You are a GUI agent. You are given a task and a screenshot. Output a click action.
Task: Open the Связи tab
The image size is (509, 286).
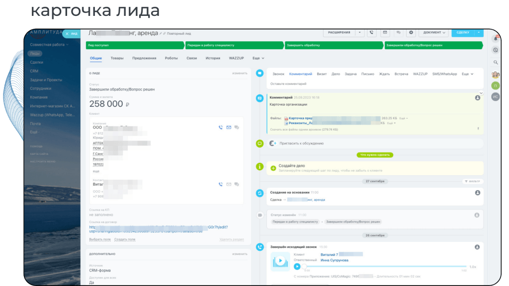(191, 59)
